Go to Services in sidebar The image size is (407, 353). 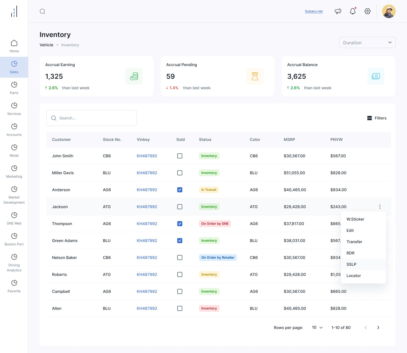[14, 109]
